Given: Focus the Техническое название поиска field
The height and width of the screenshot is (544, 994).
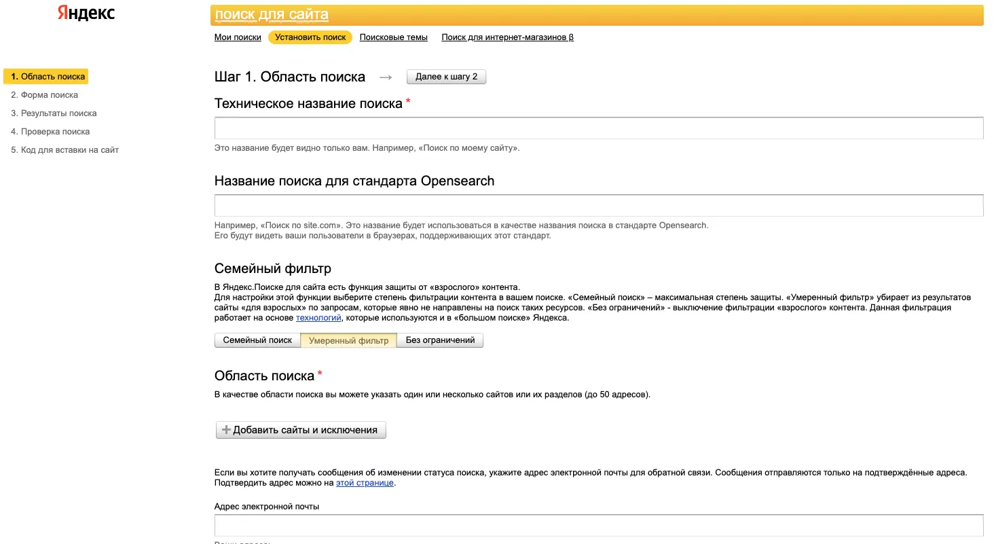Looking at the screenshot, I should point(599,128).
